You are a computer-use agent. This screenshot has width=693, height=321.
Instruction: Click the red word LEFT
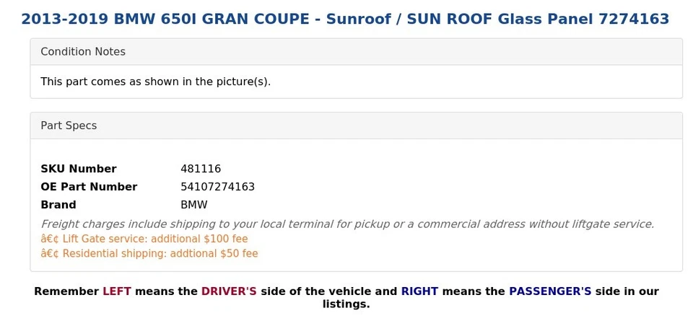[x=116, y=291]
